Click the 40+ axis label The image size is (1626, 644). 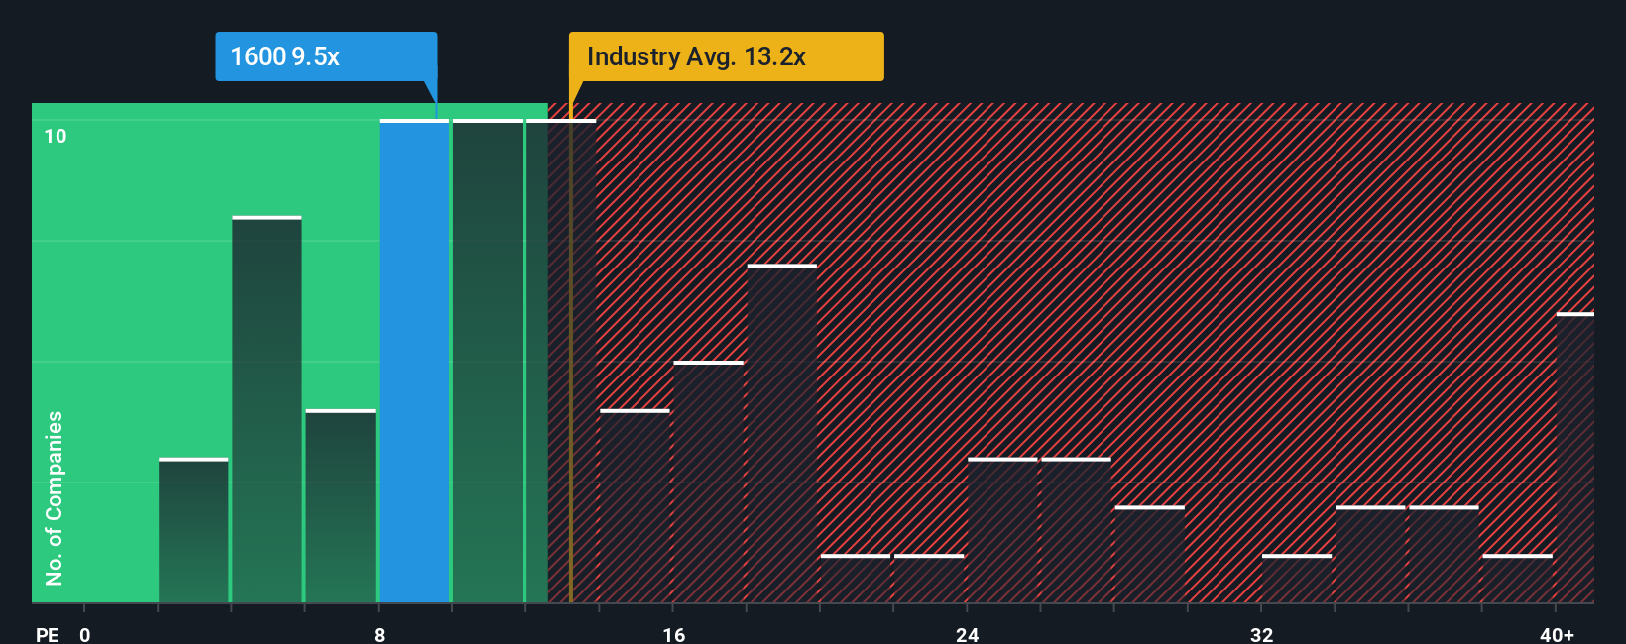(x=1557, y=634)
